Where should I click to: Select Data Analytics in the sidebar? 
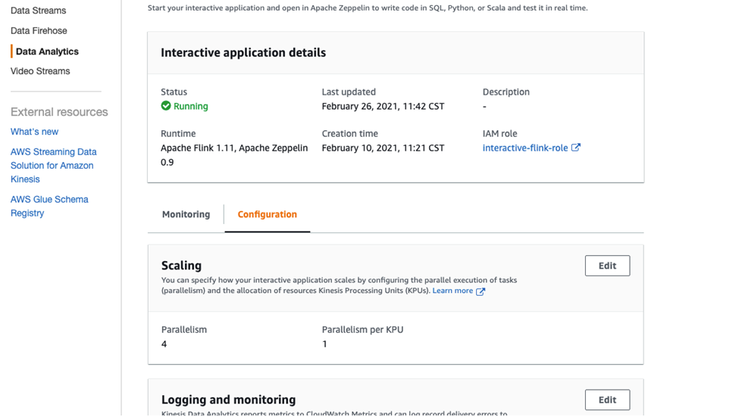coord(47,51)
